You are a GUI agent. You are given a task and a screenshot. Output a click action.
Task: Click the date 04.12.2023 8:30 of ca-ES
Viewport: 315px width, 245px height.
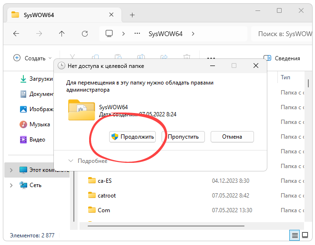pos(231,181)
